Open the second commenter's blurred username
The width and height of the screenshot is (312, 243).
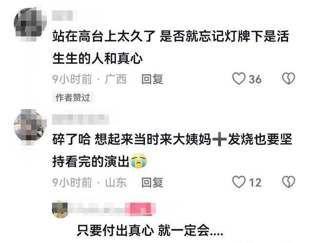[x=80, y=119]
